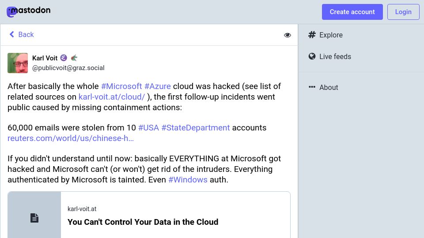Image resolution: width=424 pixels, height=238 pixels.
Task: Click the Create account button
Action: point(352,12)
